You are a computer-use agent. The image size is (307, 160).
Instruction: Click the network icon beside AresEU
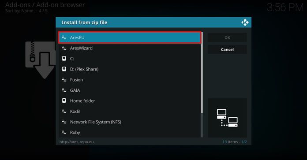point(64,37)
